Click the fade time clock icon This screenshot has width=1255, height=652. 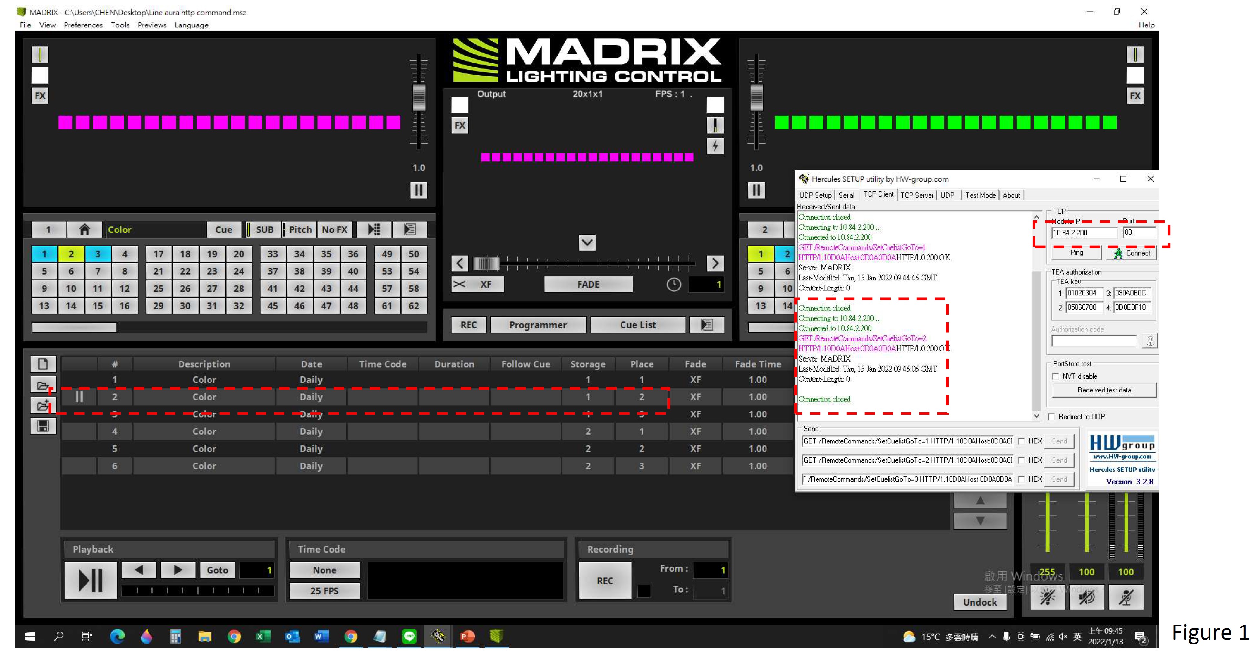coord(674,284)
